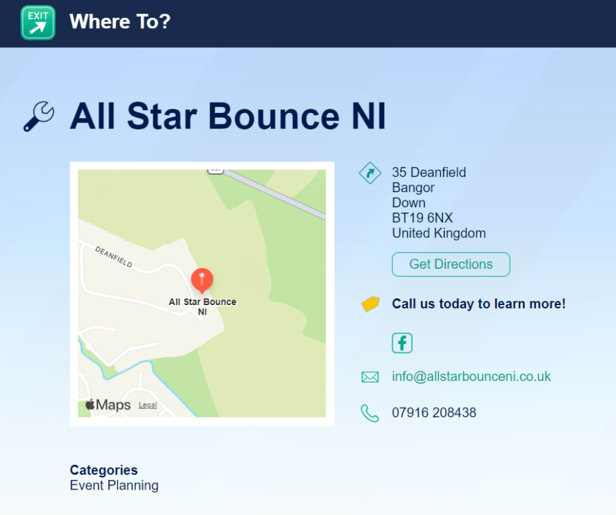Click the green EXIT logo icon
This screenshot has width=616, height=515.
pyautogui.click(x=38, y=23)
